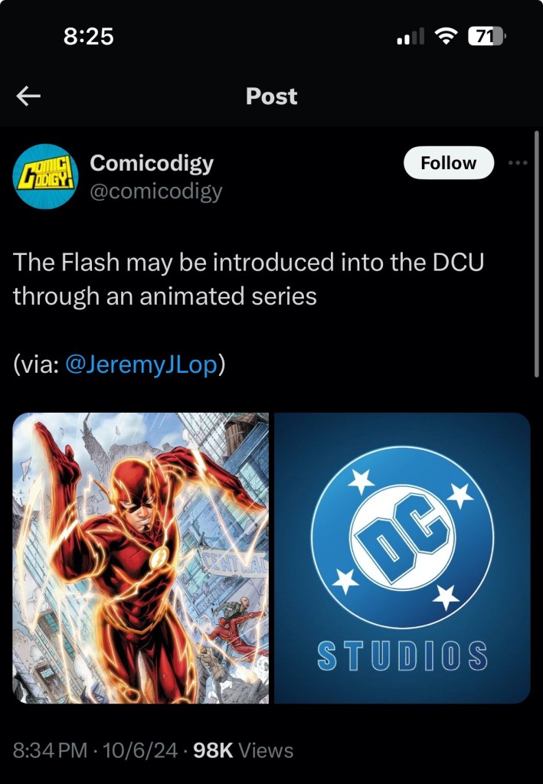Open the DC Studios logo image
The width and height of the screenshot is (543, 784).
coord(403,558)
